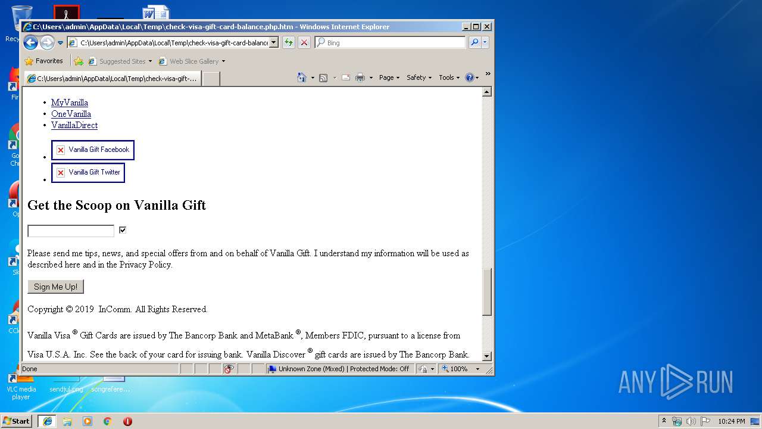
Task: Click the scrollbar down arrow
Action: click(x=487, y=356)
